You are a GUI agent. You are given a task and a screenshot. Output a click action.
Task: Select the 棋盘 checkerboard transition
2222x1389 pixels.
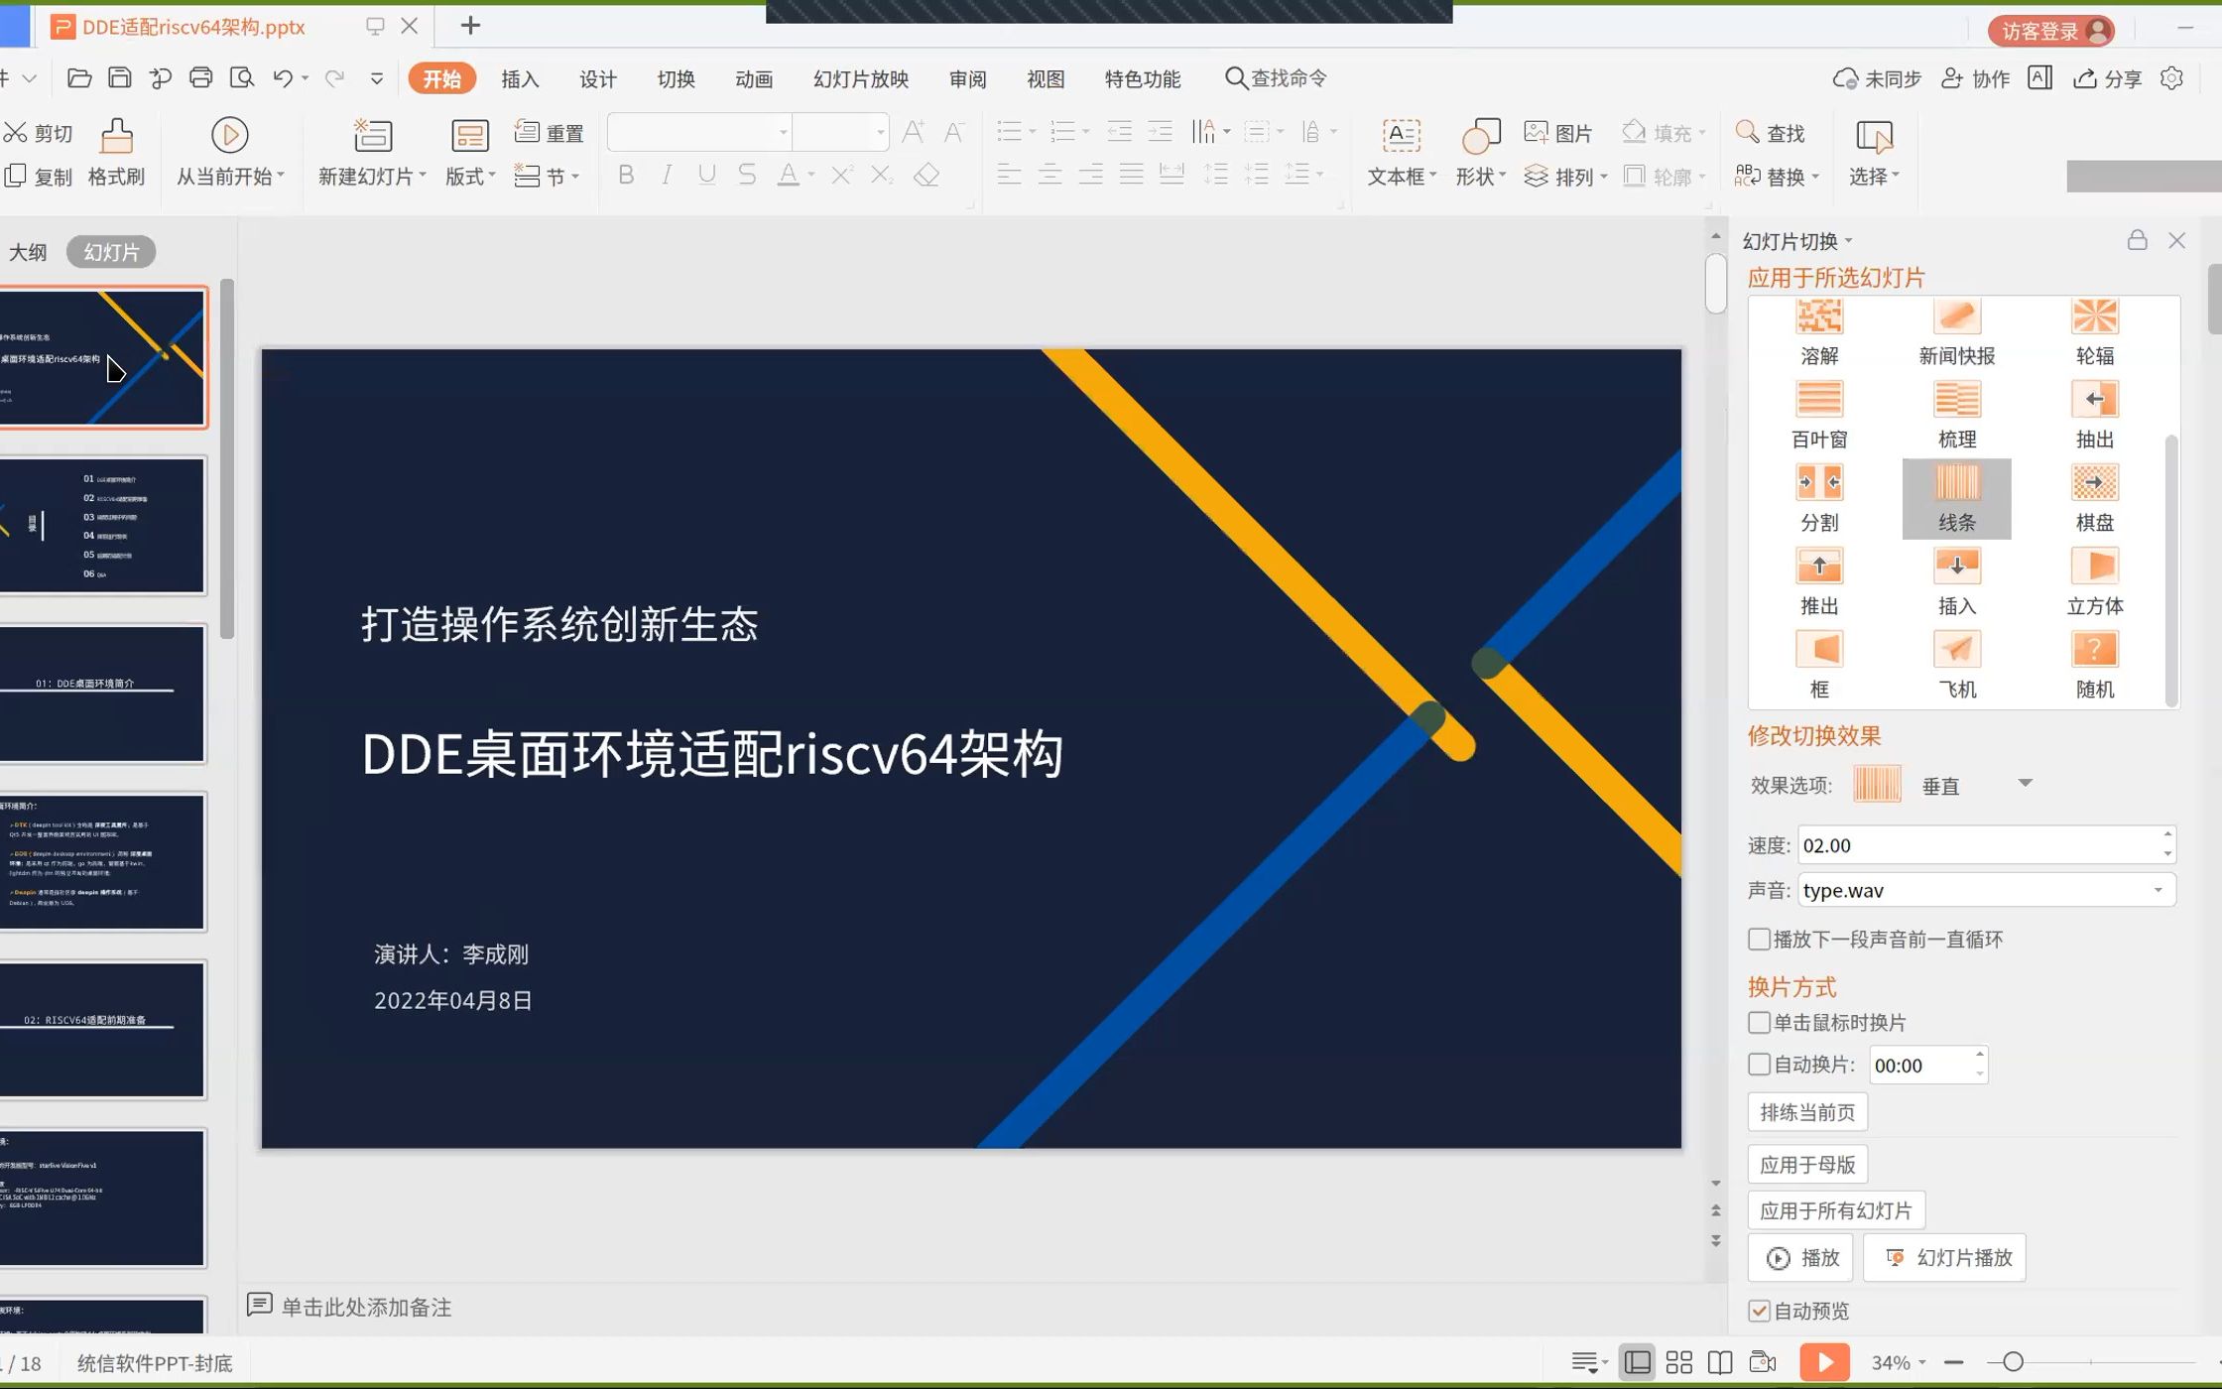click(x=2095, y=499)
